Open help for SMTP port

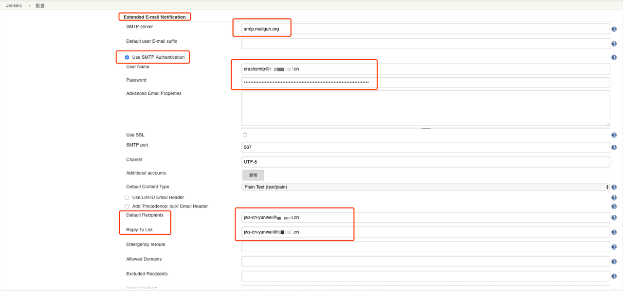tap(614, 148)
